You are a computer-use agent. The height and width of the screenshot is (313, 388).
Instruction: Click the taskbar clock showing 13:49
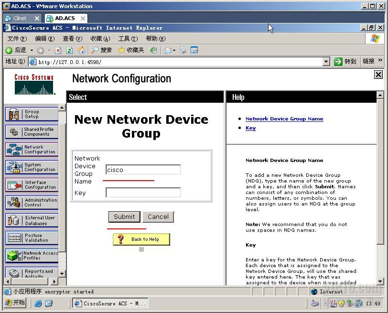click(373, 303)
